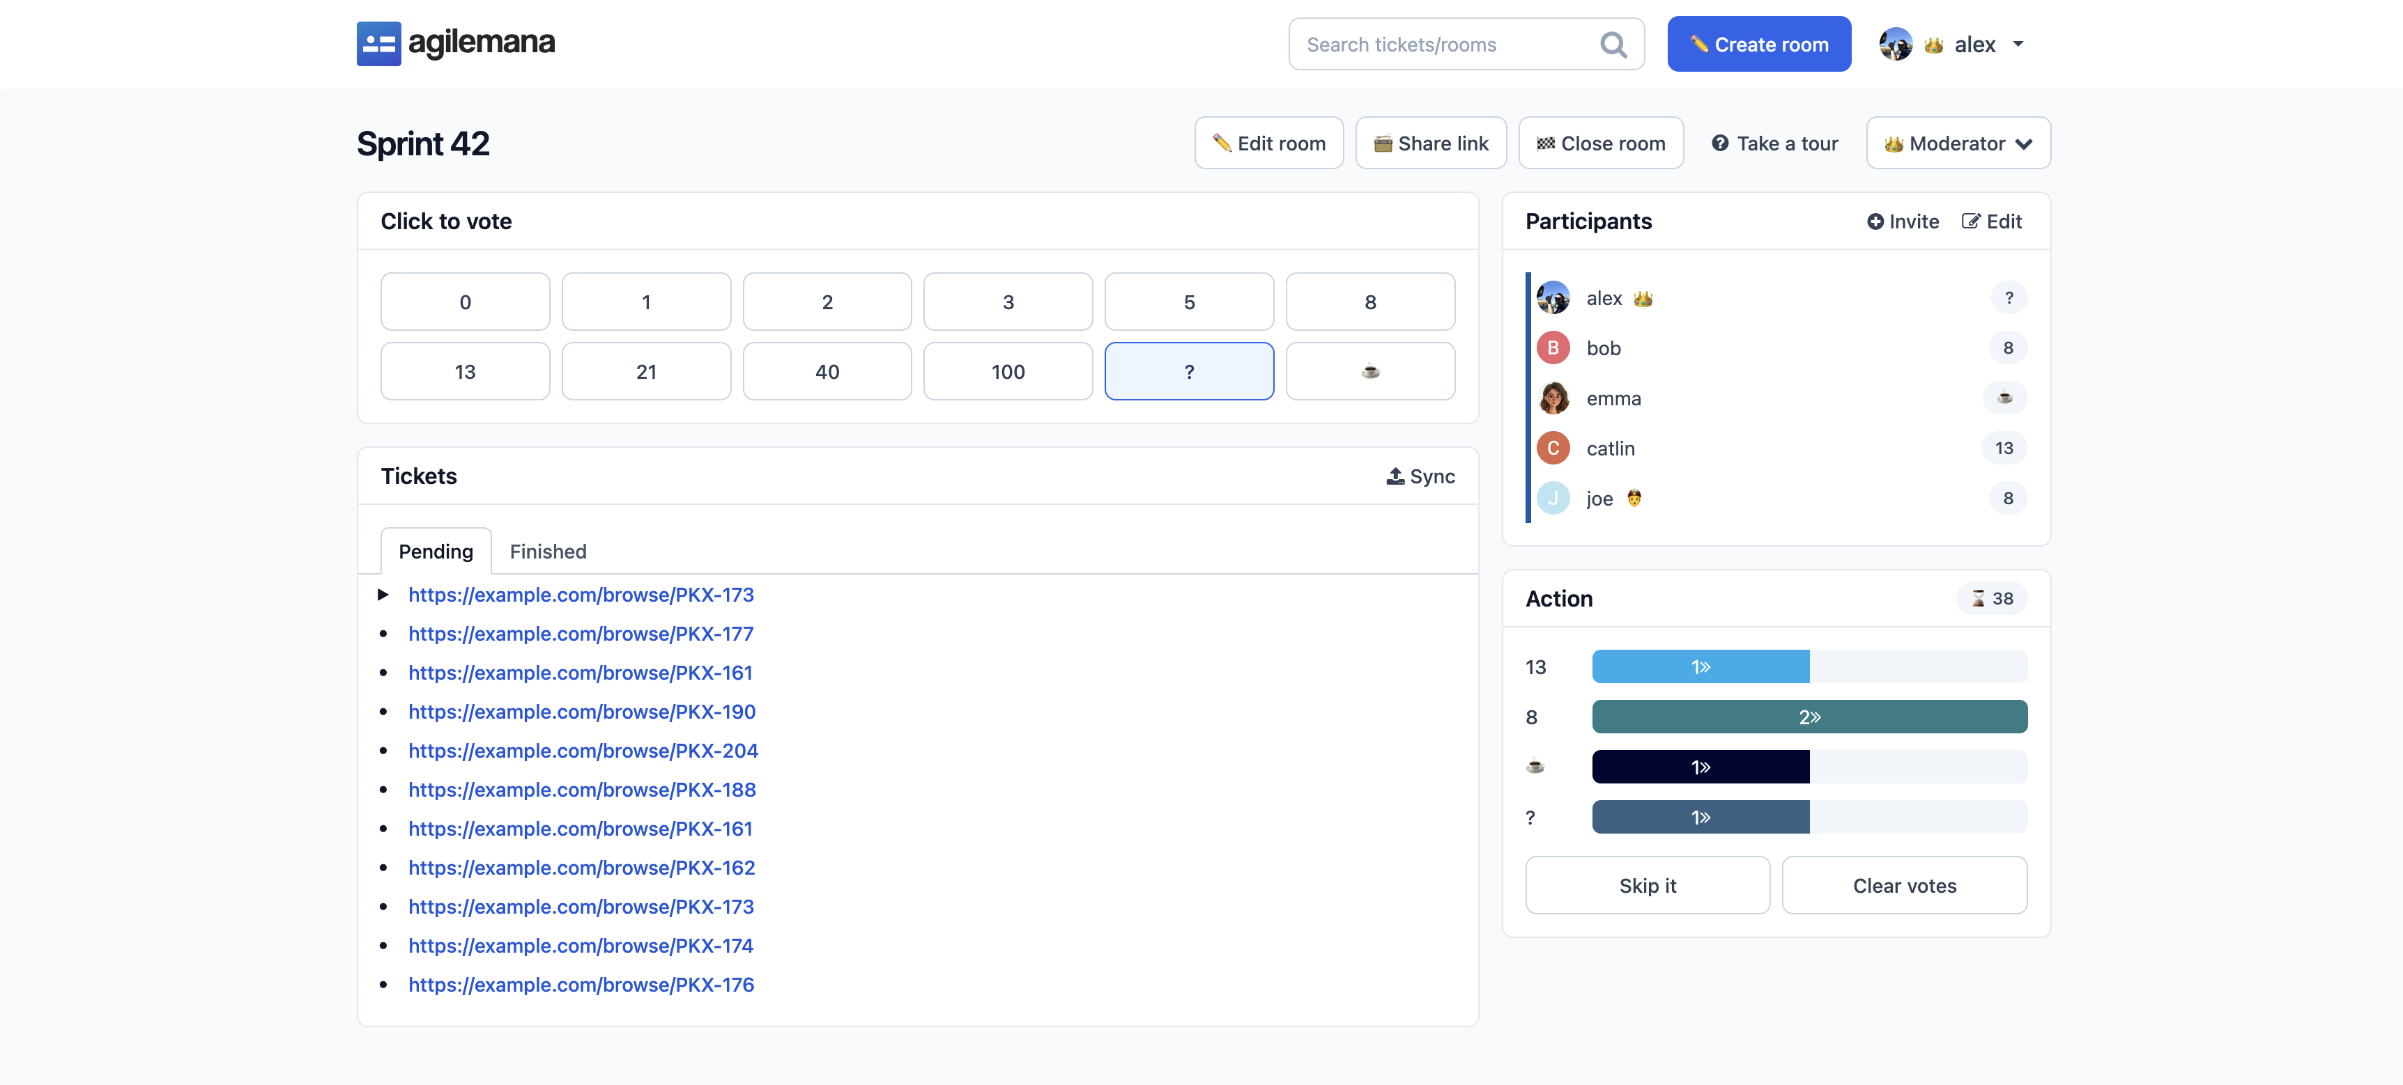
Task: Click the question mark result bar
Action: (x=1700, y=818)
